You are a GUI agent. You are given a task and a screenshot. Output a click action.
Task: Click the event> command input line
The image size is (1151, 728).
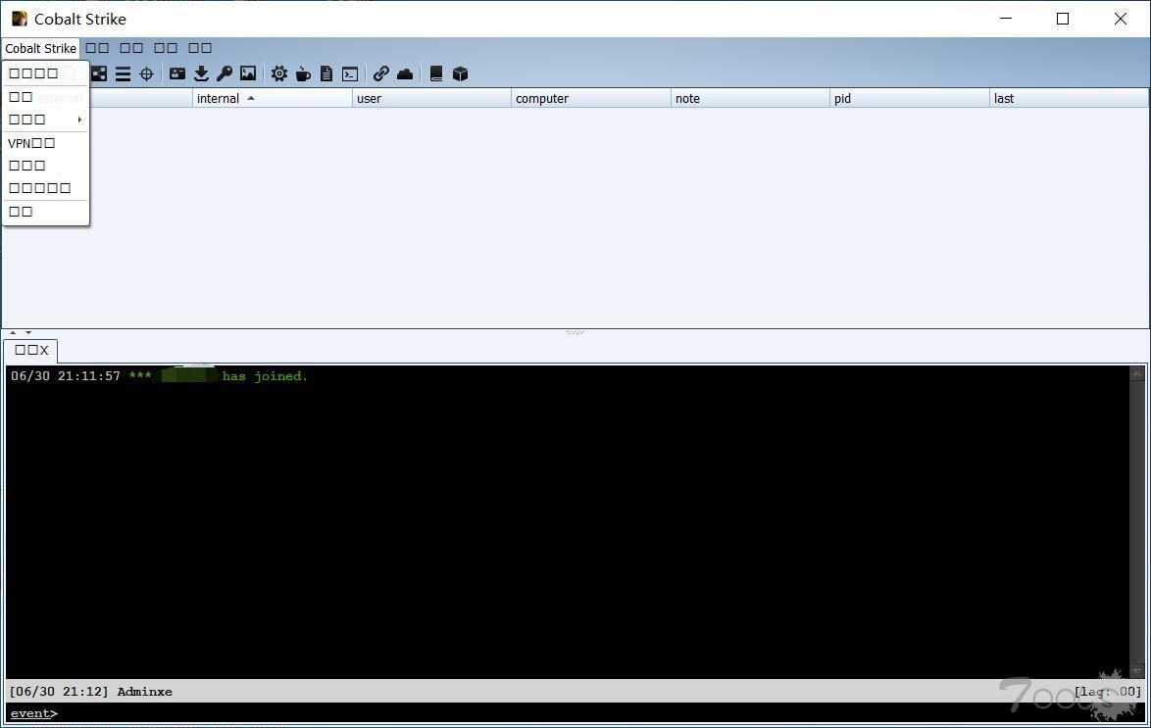(x=575, y=712)
